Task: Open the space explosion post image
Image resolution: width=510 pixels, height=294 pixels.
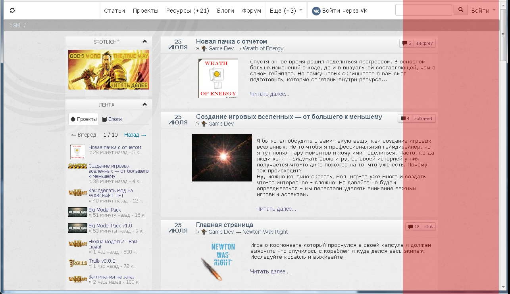Action: [x=222, y=158]
